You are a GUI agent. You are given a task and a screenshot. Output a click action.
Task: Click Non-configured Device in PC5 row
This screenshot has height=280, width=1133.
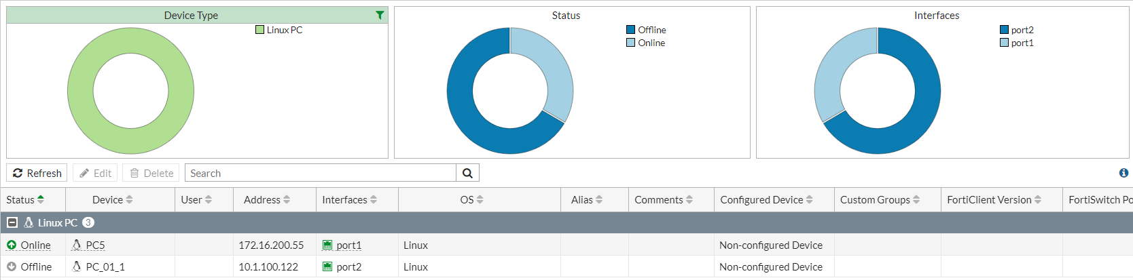(x=771, y=245)
